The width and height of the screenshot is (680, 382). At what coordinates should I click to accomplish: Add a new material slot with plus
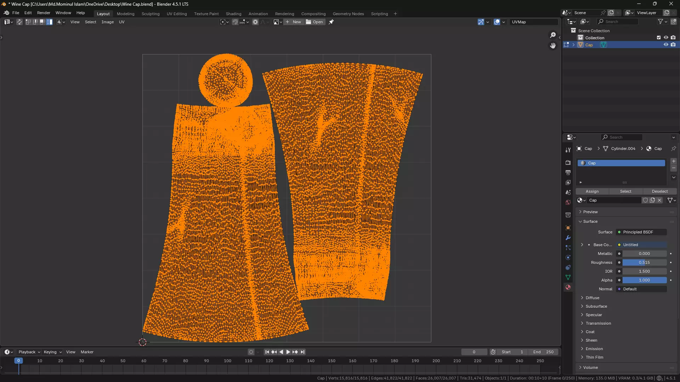point(674,161)
